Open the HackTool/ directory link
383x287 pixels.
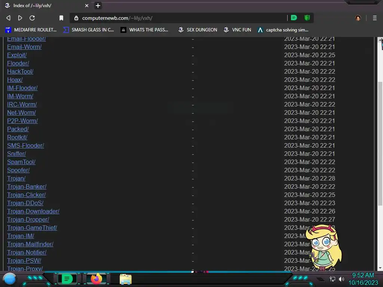(x=20, y=71)
